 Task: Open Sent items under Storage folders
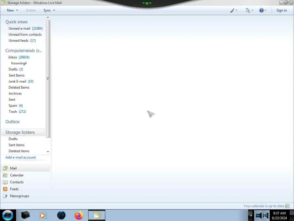pos(16,145)
